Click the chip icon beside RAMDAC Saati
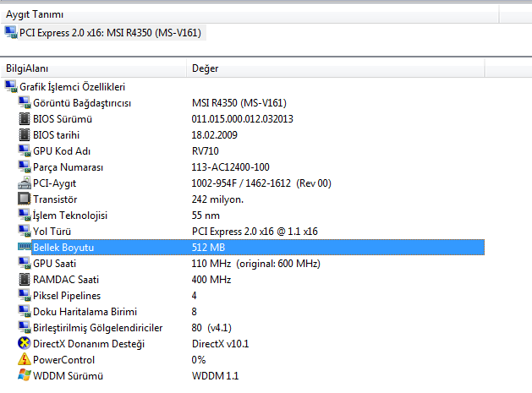 point(25,280)
